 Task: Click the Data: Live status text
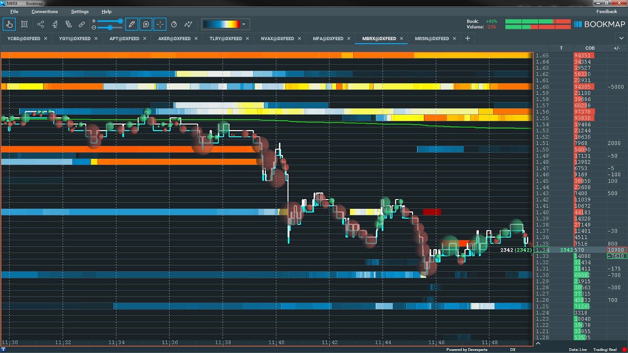tap(578, 350)
